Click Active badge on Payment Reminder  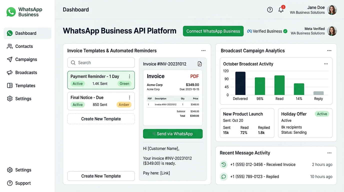(77, 84)
